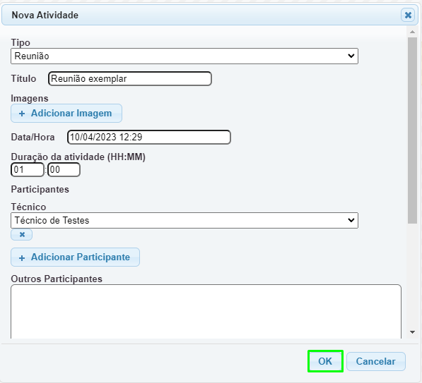Click the Nova Atividade title bar
This screenshot has width=422, height=383.
201,15
